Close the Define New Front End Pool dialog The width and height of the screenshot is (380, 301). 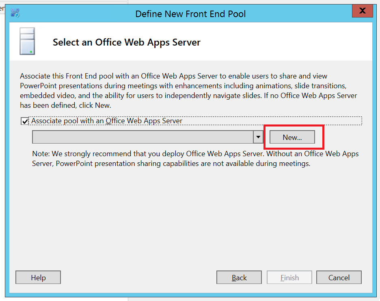362,11
